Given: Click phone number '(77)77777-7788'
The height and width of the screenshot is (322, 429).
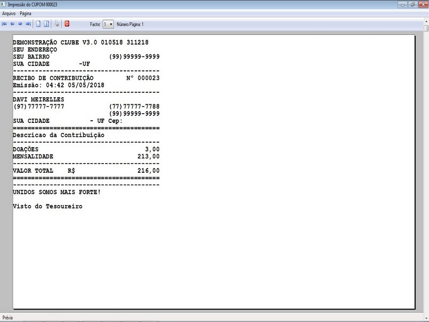Looking at the screenshot, I should [135, 106].
